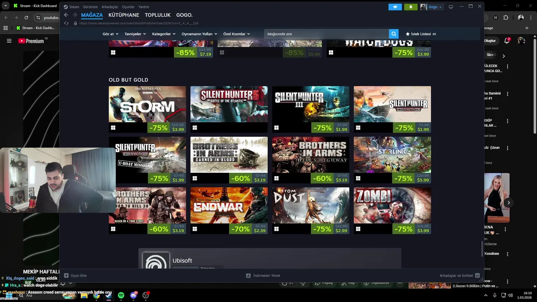This screenshot has width=537, height=302.
Task: Click the download icon beside İndirmeleri Yönet
Action: tap(248, 276)
